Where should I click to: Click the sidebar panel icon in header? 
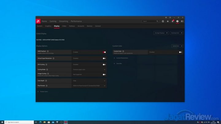click(182, 21)
